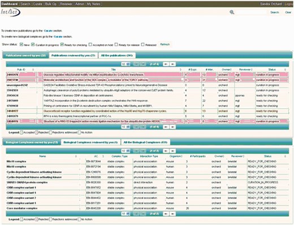The width and height of the screenshot is (294, 225).
Task: Enable Ready for release status checkbox
Action: 116,45
